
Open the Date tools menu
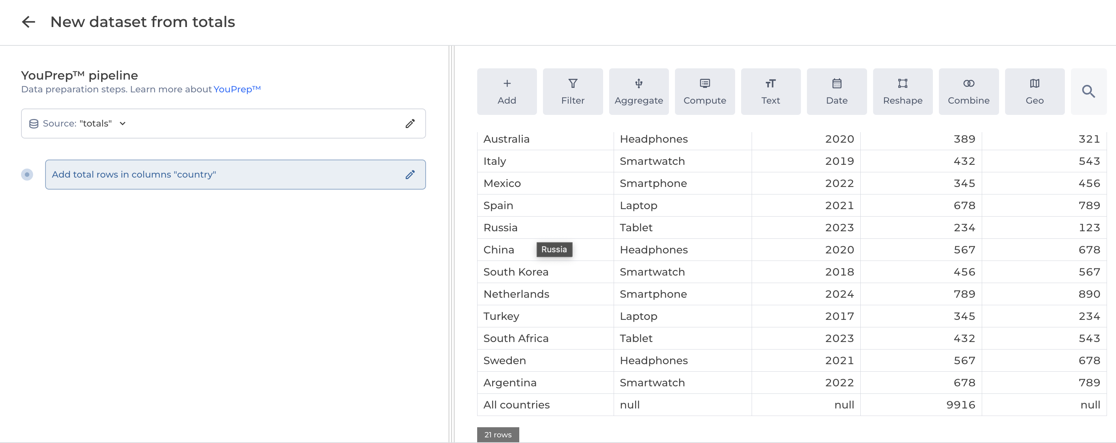pos(836,91)
